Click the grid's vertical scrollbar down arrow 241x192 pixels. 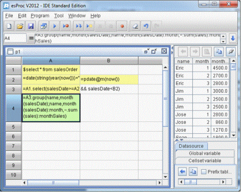[165, 177]
